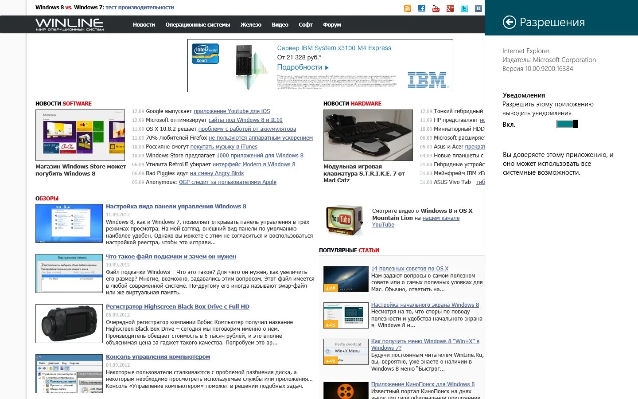
Task: Open 'Что такое файл подкачки' article link
Action: (171, 257)
